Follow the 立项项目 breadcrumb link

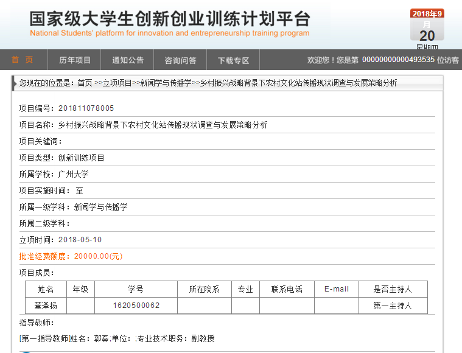(117, 83)
